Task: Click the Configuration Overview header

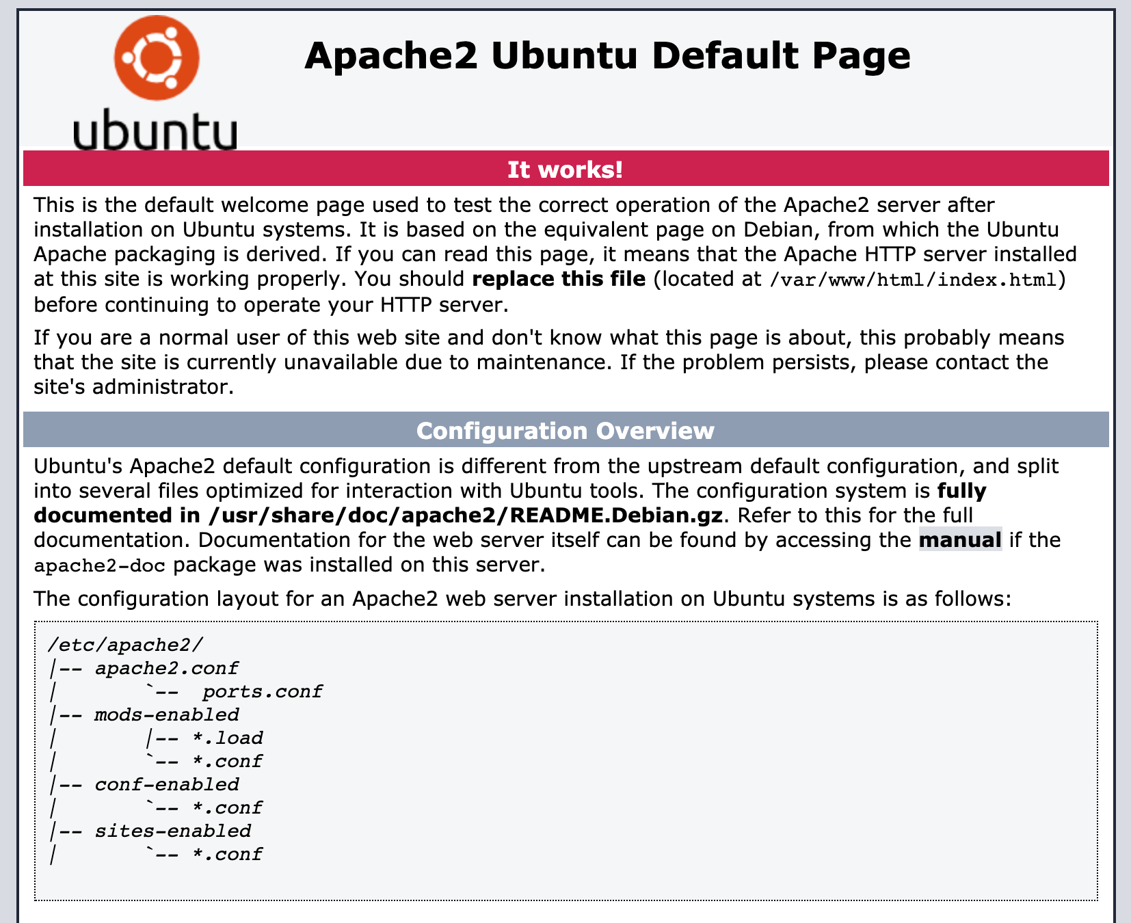Action: (x=565, y=431)
